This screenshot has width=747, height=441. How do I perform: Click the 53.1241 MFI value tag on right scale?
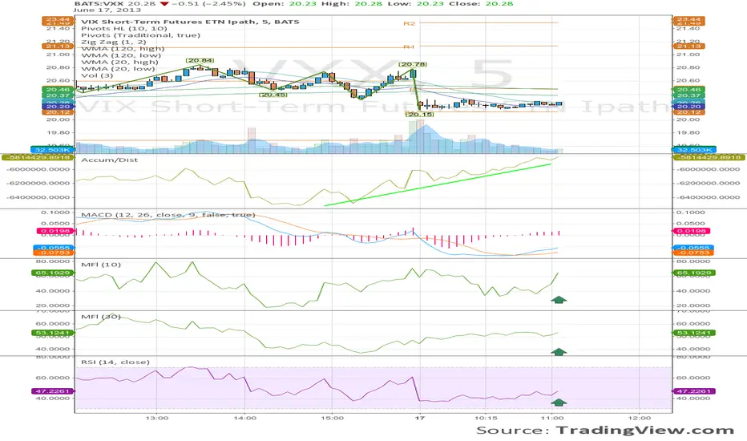pyautogui.click(x=694, y=333)
